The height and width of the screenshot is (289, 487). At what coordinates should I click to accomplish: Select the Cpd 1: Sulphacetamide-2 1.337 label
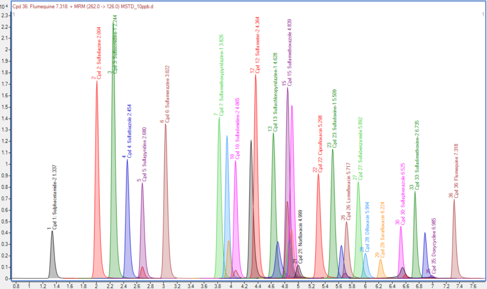coord(55,197)
